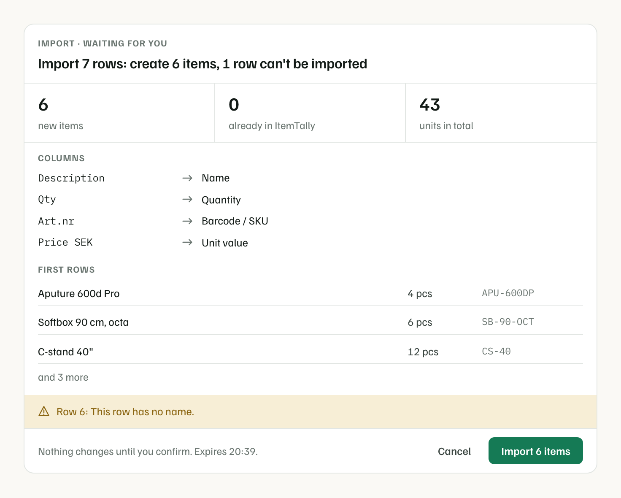Screen dimensions: 621x498
Task: Click the 'Barcode / SKU' mapping target
Action: 235,221
